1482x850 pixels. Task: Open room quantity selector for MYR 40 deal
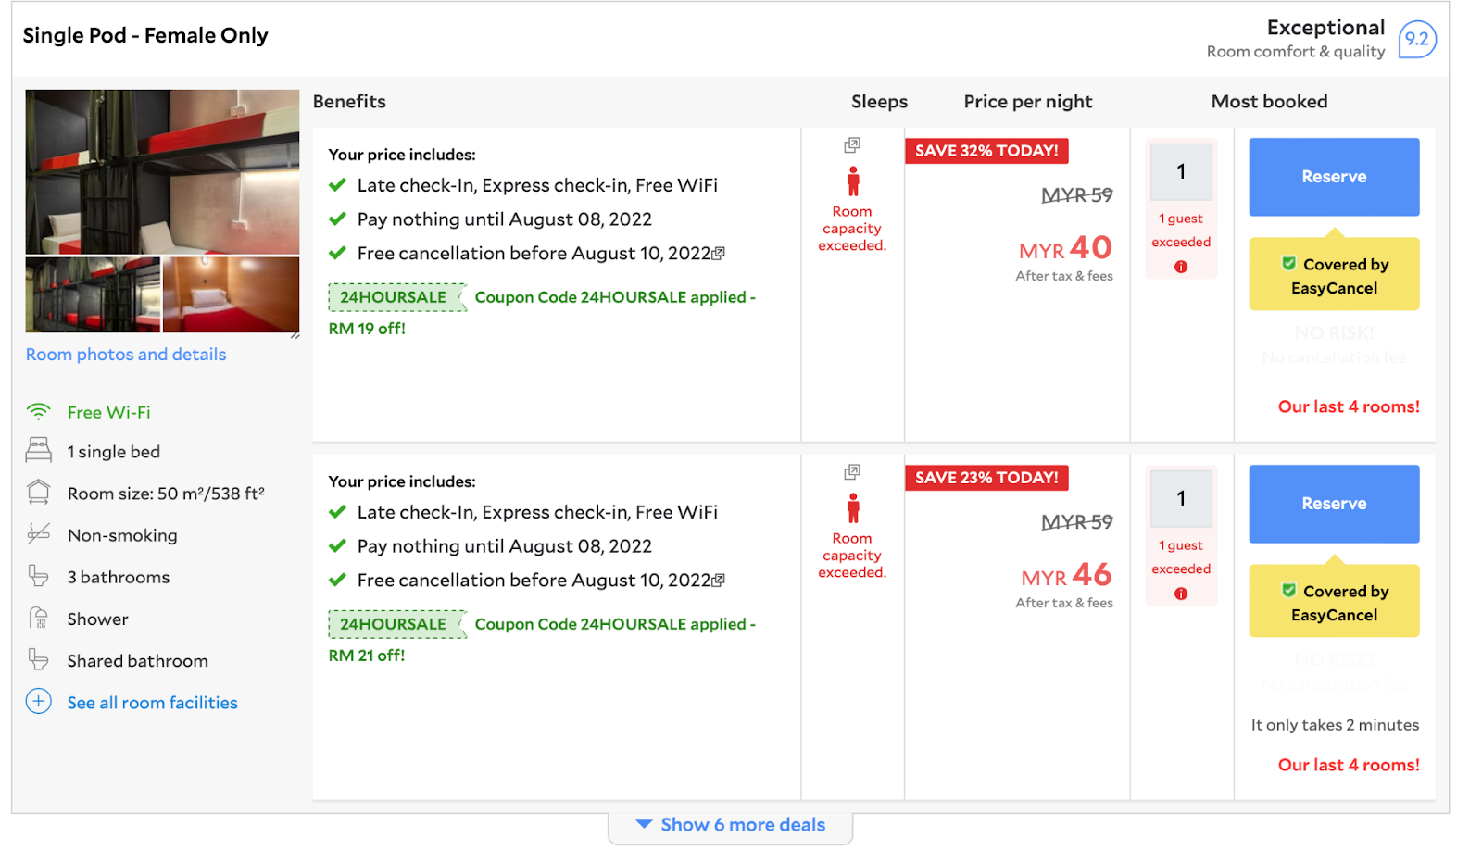tap(1181, 171)
